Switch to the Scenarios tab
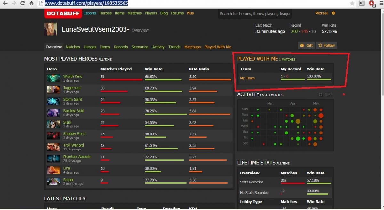This screenshot has width=384, height=210. pyautogui.click(x=140, y=47)
